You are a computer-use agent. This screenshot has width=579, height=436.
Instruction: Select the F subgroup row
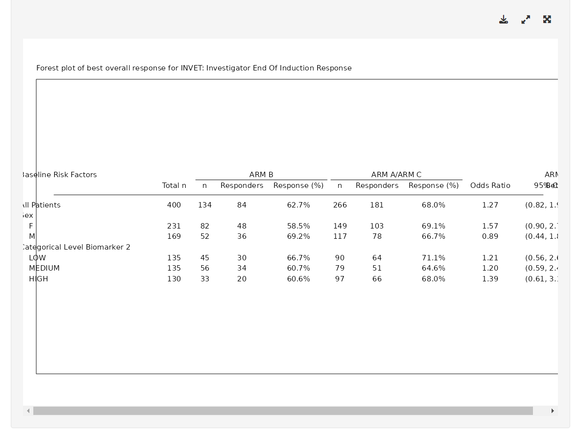[x=31, y=226]
